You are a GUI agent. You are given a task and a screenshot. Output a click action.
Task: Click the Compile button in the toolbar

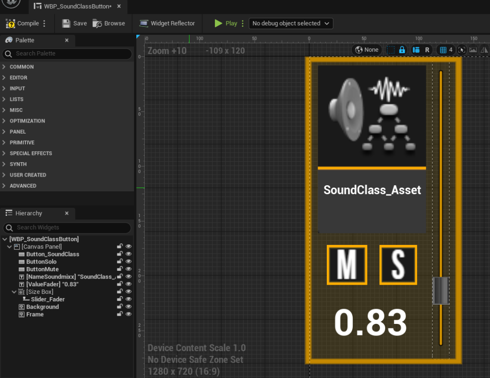click(x=23, y=23)
